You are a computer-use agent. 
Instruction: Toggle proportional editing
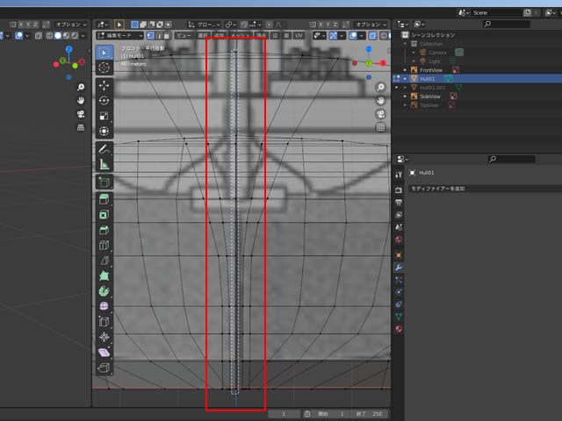point(270,25)
